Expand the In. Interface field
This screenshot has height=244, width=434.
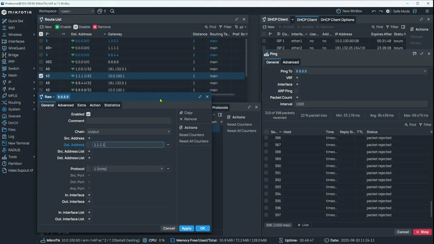coord(89,195)
